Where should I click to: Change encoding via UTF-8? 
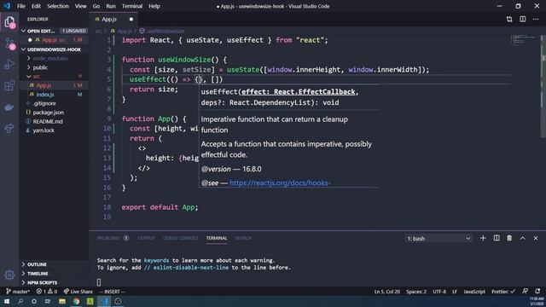(439, 292)
